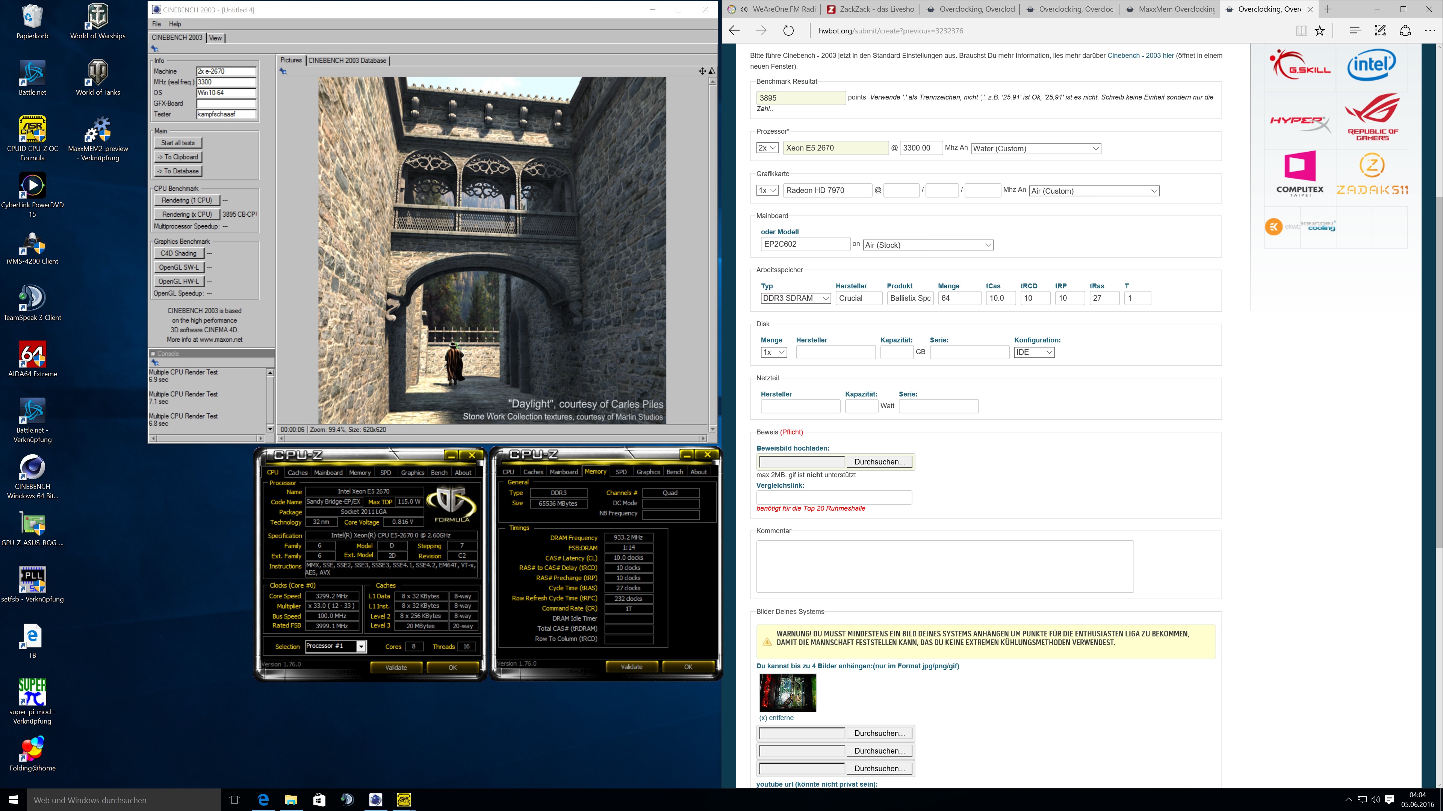Image resolution: width=1443 pixels, height=811 pixels.
Task: Open Windows Store from taskbar
Action: point(319,800)
